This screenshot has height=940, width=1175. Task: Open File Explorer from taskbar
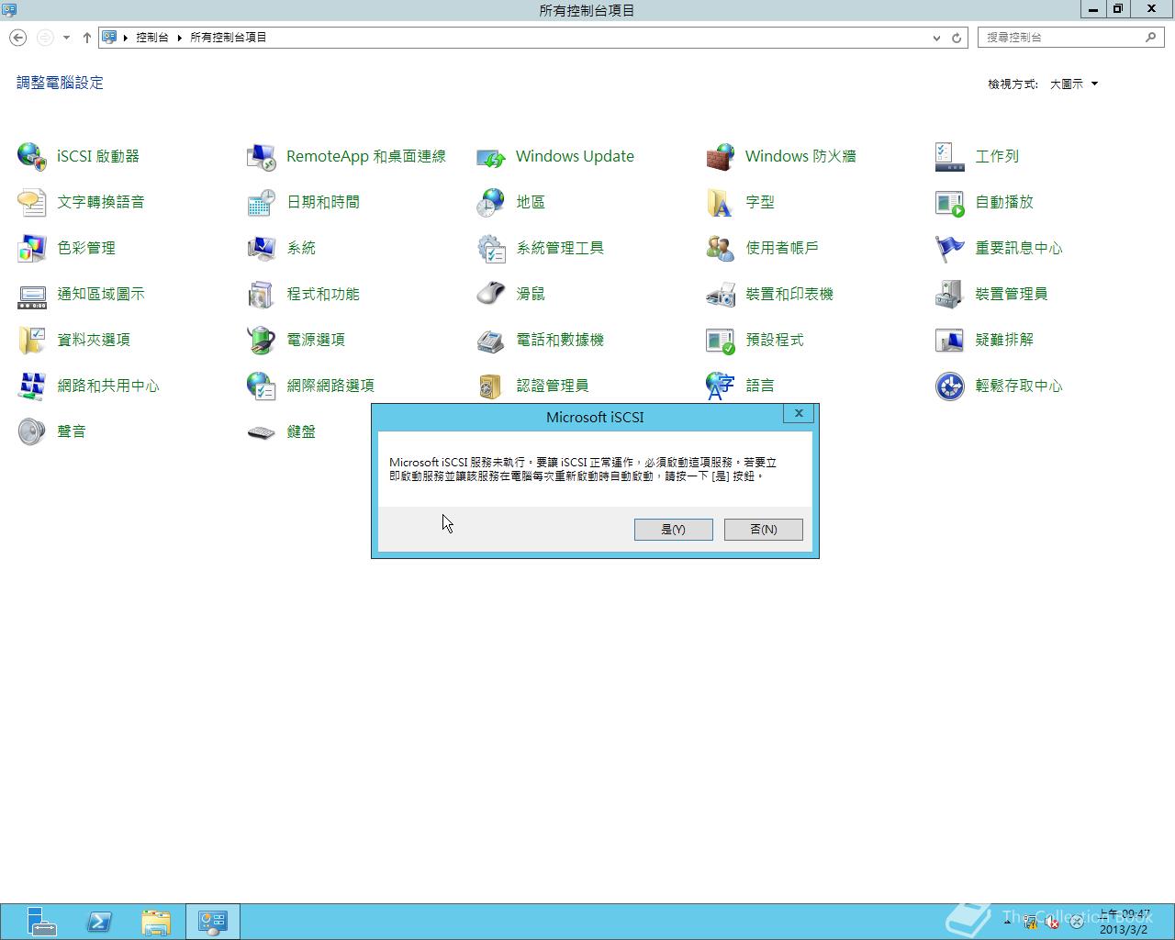[x=157, y=922]
